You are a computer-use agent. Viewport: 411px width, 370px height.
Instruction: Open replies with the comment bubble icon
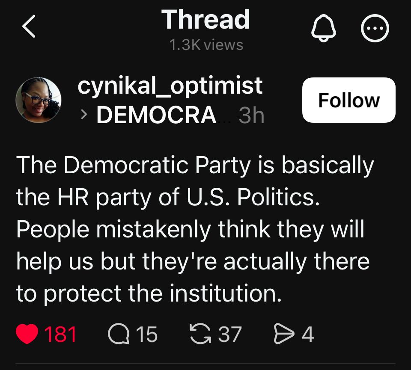119,334
